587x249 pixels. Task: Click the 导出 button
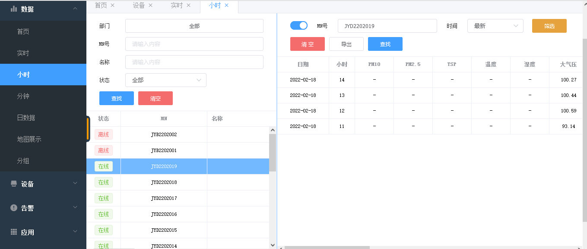[346, 44]
